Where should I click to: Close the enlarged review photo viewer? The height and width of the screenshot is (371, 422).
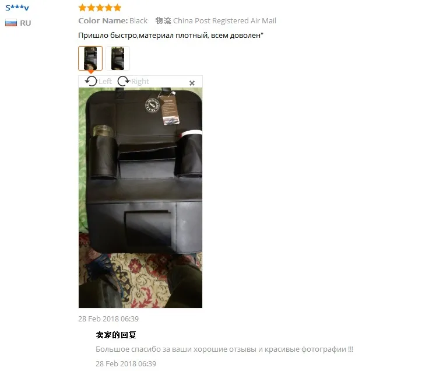[192, 83]
